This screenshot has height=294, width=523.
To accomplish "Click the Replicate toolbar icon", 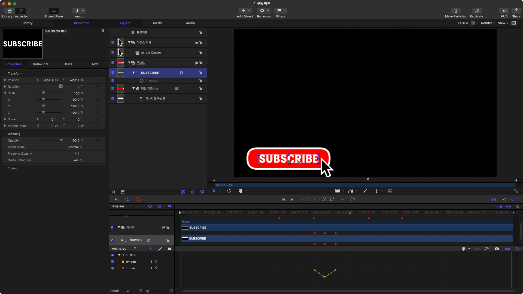I will click(x=476, y=11).
